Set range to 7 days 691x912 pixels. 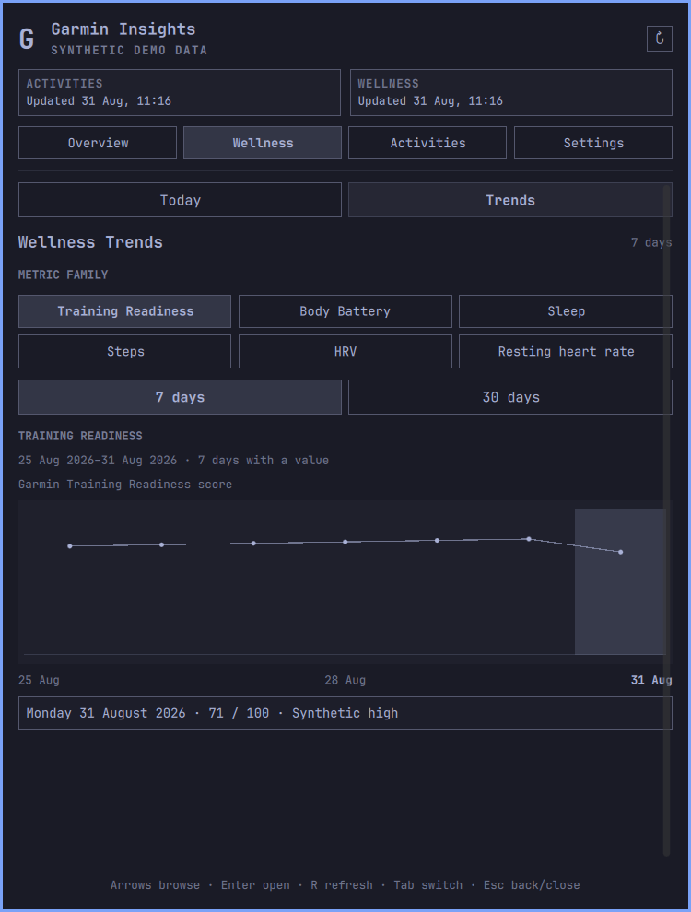click(x=180, y=397)
